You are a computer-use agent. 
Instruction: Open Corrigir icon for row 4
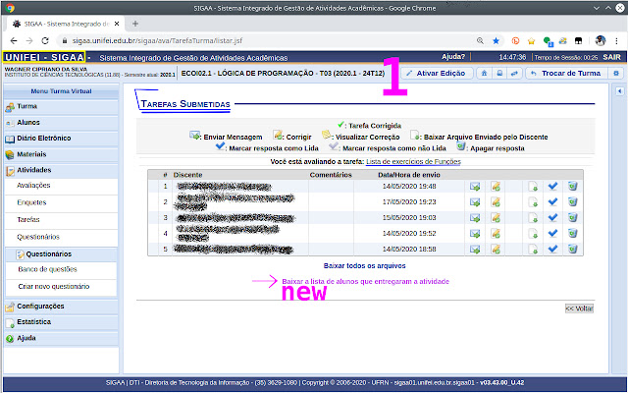[x=496, y=234]
